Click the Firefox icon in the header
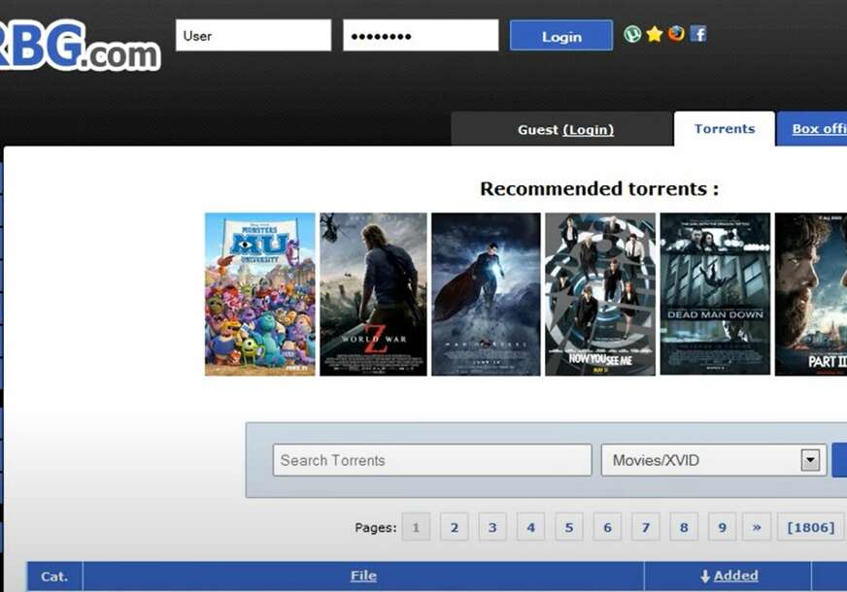Screen dimensions: 847x592 click(676, 34)
